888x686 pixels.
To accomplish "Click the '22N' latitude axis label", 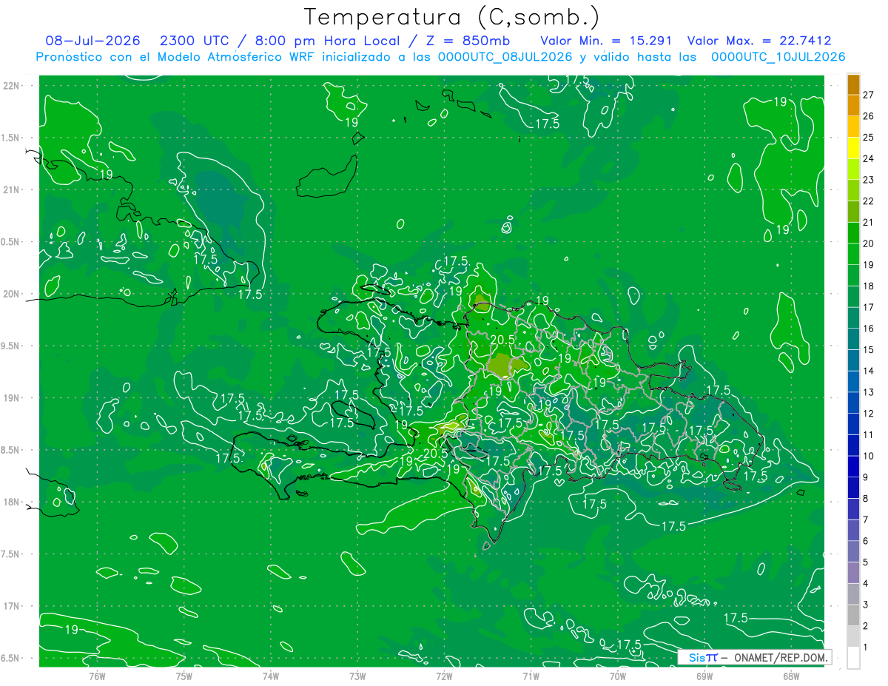I will coord(12,85).
